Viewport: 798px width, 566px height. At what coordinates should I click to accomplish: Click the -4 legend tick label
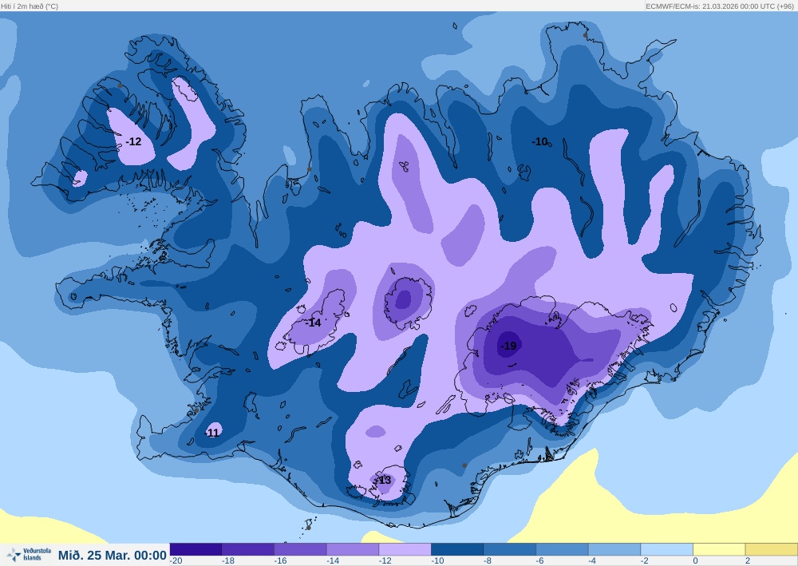click(592, 560)
